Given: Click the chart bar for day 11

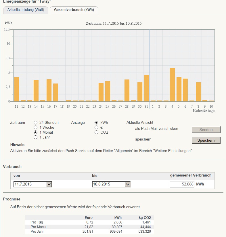Looking at the screenshot, I should tap(16, 89).
